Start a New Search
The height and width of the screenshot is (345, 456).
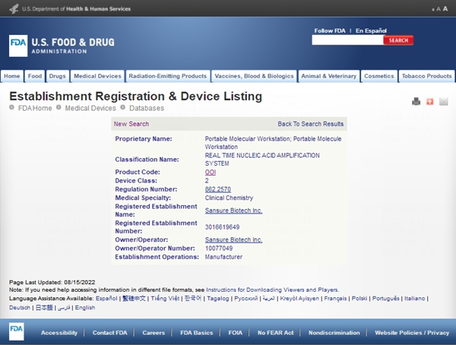[x=131, y=124]
